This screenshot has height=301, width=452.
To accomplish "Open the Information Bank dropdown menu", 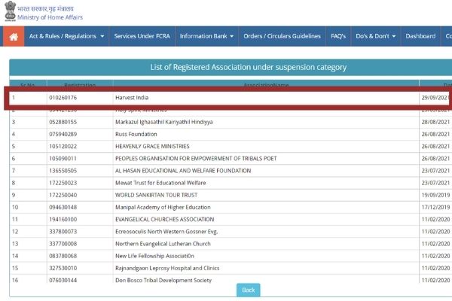I will coord(206,36).
